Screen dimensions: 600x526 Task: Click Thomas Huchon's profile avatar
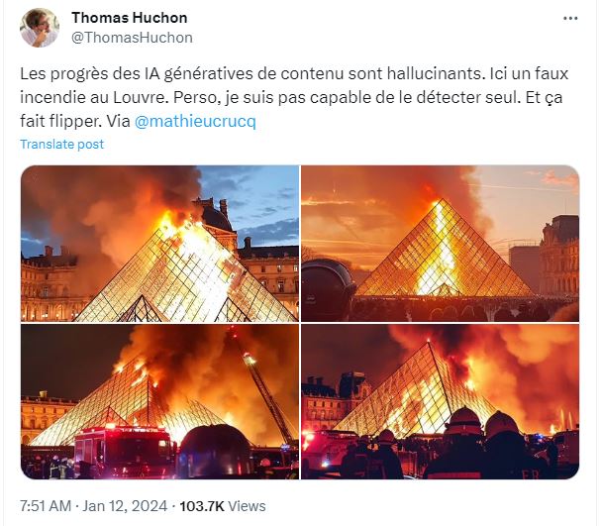click(x=40, y=28)
